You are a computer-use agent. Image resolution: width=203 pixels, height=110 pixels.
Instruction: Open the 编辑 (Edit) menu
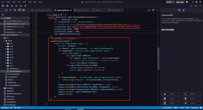point(8,2)
